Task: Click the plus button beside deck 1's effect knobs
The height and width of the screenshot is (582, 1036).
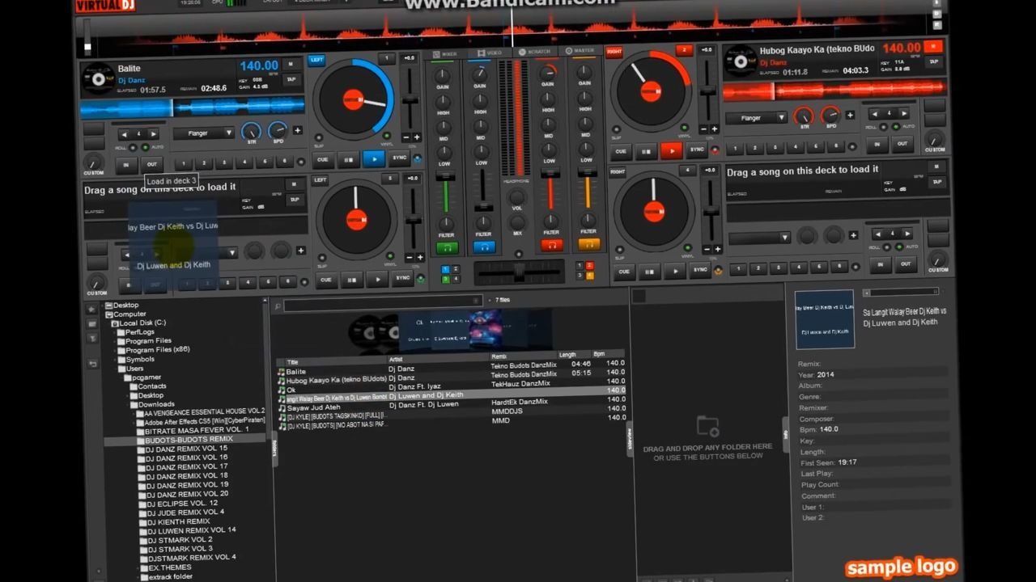Action: [298, 130]
